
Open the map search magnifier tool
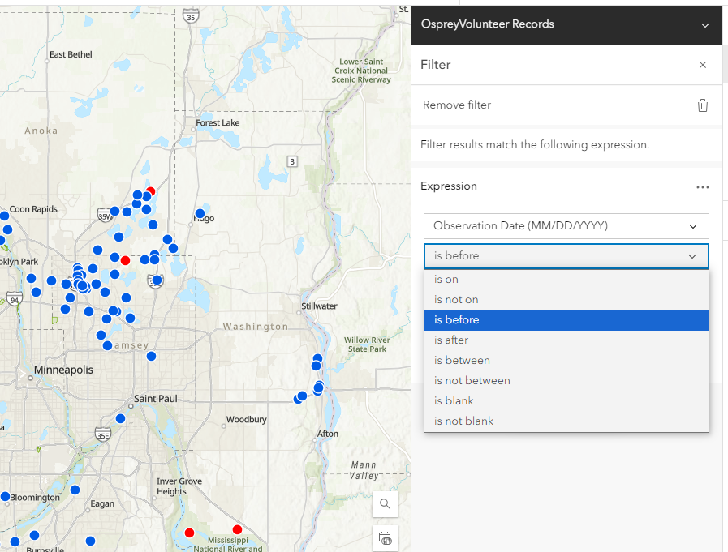tap(385, 503)
